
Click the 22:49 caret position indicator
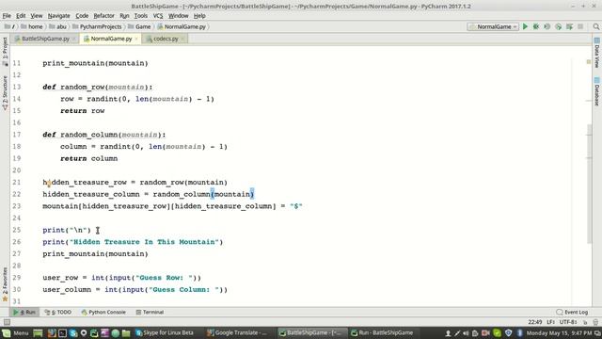click(535, 322)
